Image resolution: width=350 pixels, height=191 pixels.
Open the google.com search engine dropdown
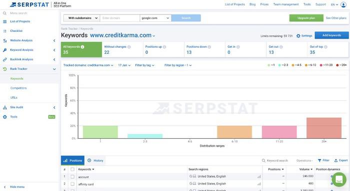(x=155, y=18)
